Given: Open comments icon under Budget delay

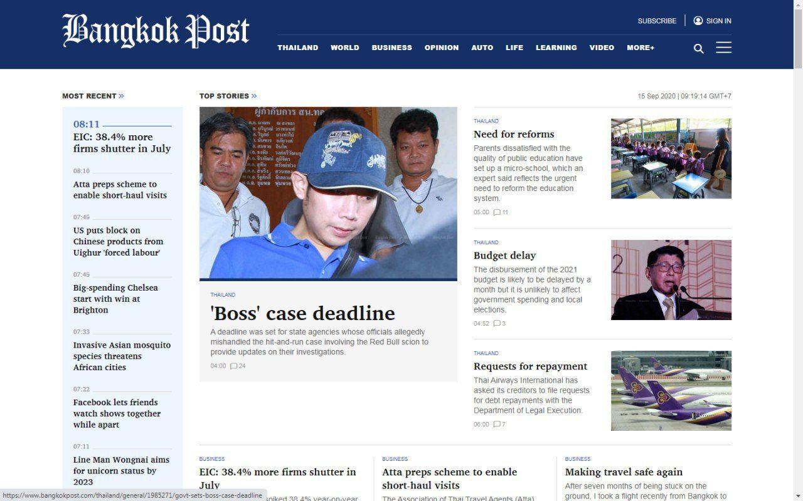Looking at the screenshot, I should tap(497, 324).
